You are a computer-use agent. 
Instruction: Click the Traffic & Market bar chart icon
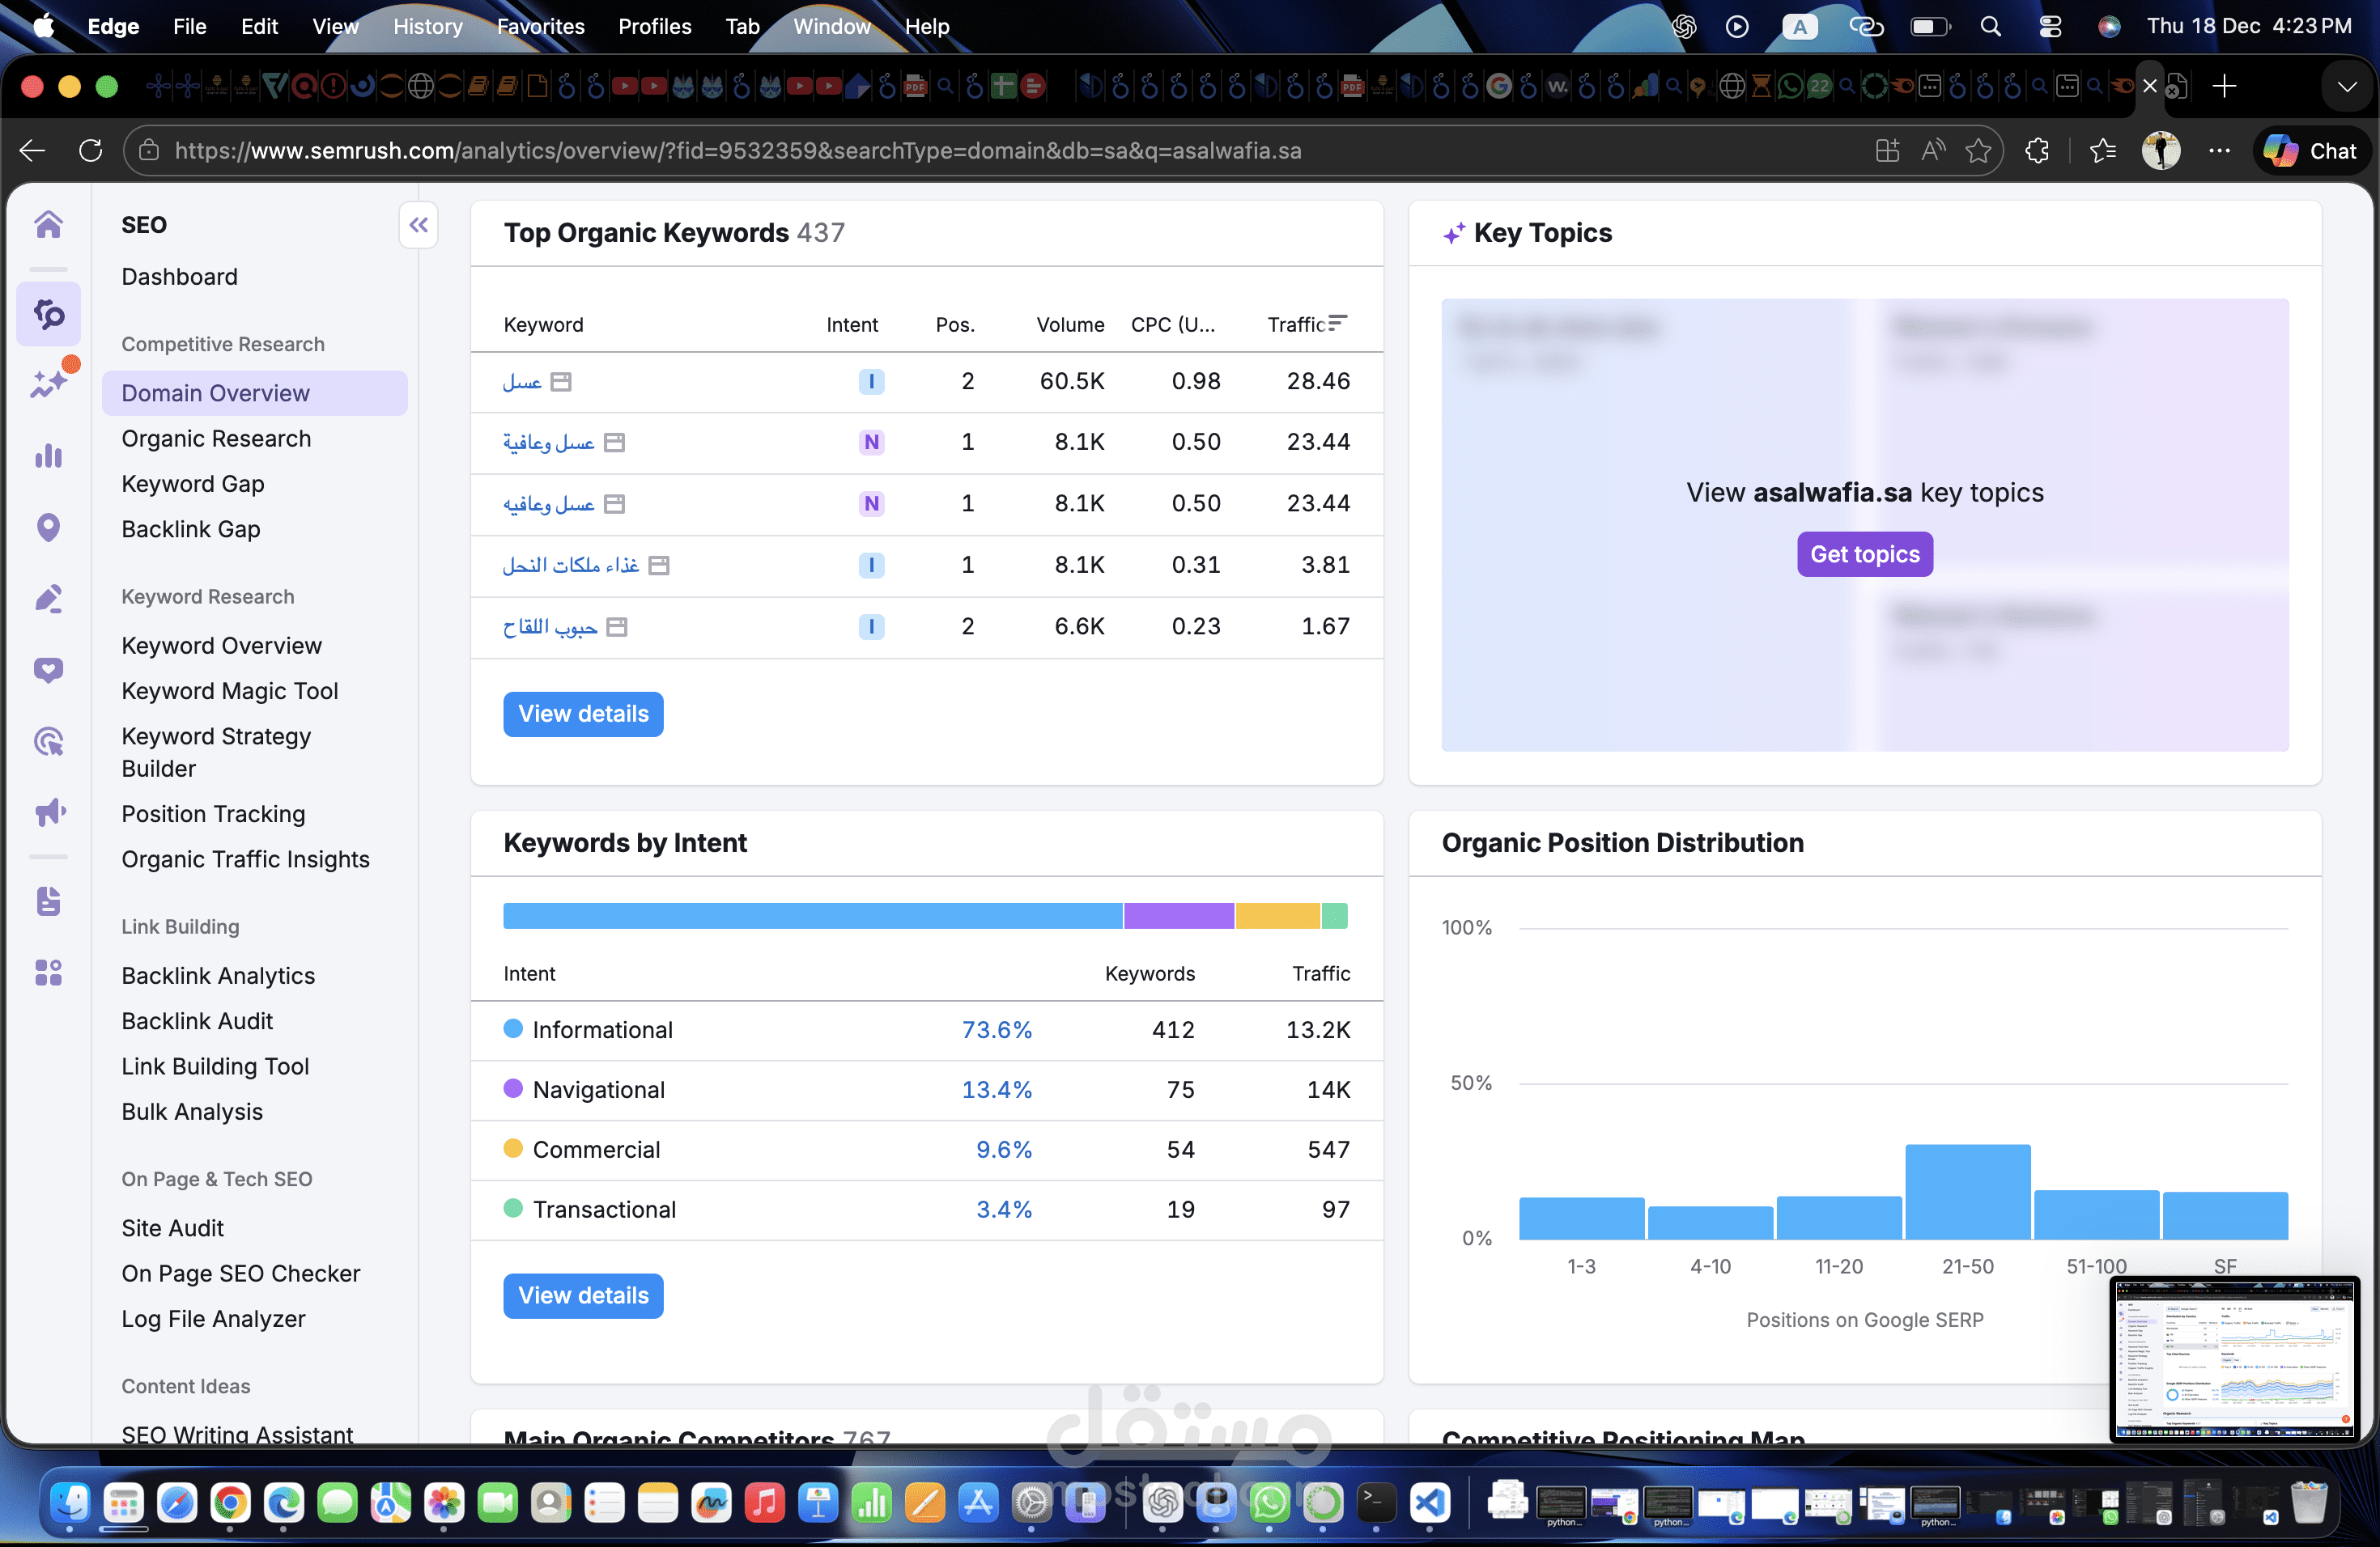pos(48,456)
